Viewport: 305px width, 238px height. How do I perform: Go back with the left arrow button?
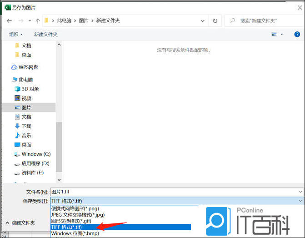(x=9, y=20)
